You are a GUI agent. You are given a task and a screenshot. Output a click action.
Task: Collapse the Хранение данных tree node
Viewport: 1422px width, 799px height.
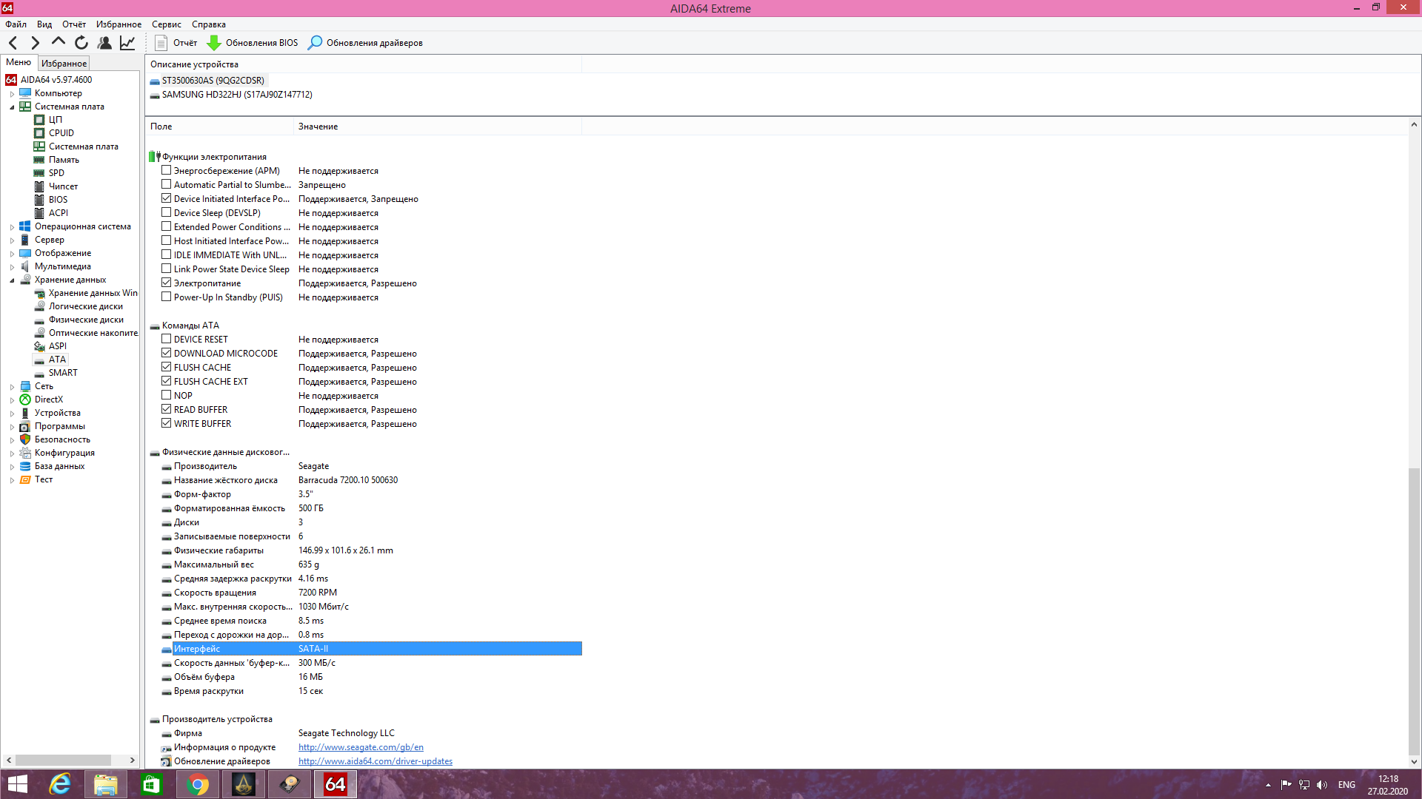[x=12, y=280]
